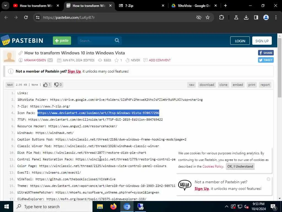Clone this paste
The height and width of the screenshot is (212, 282).
pos(223,85)
